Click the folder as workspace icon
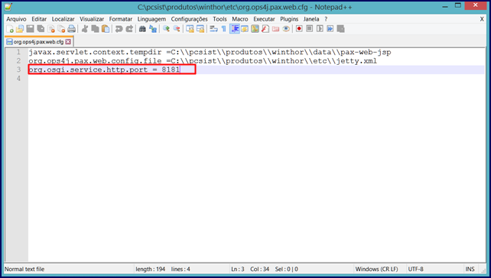This screenshot has height=278, width=491. [275, 29]
